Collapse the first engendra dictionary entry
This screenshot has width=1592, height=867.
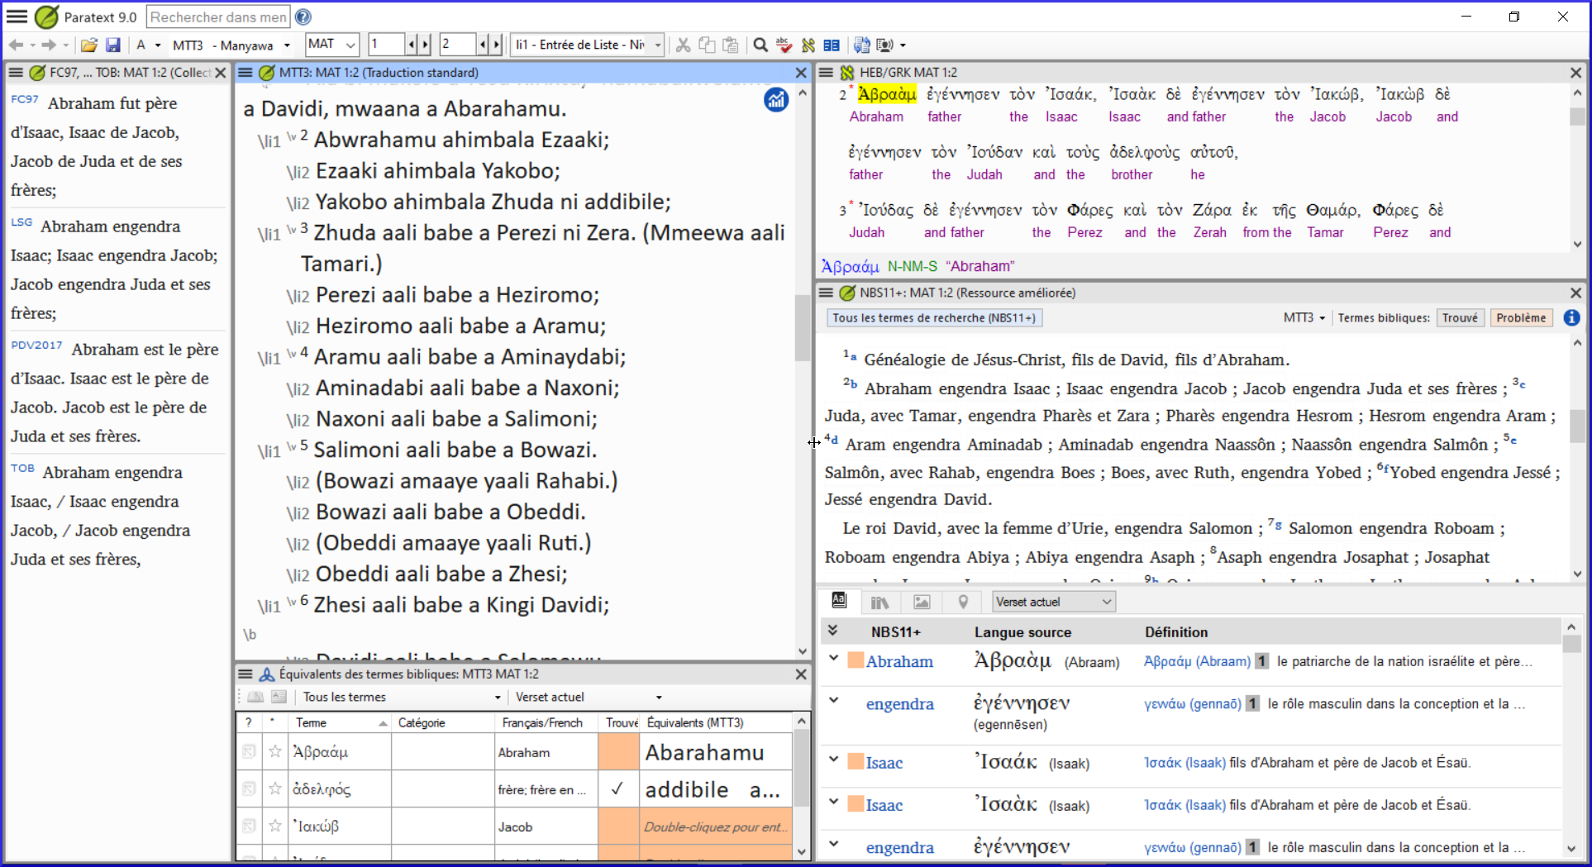pyautogui.click(x=834, y=701)
